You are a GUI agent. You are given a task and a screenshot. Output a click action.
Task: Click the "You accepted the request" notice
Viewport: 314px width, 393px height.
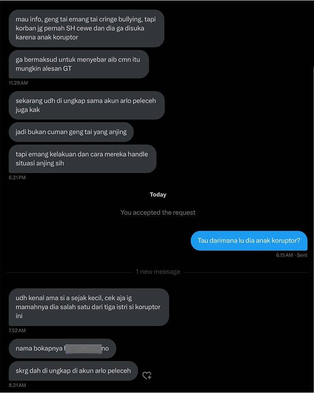point(158,212)
